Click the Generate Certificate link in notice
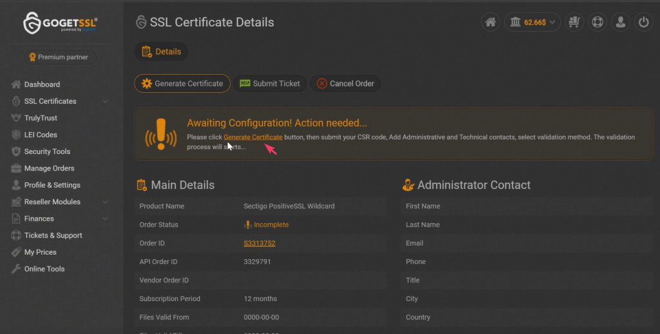 click(253, 137)
